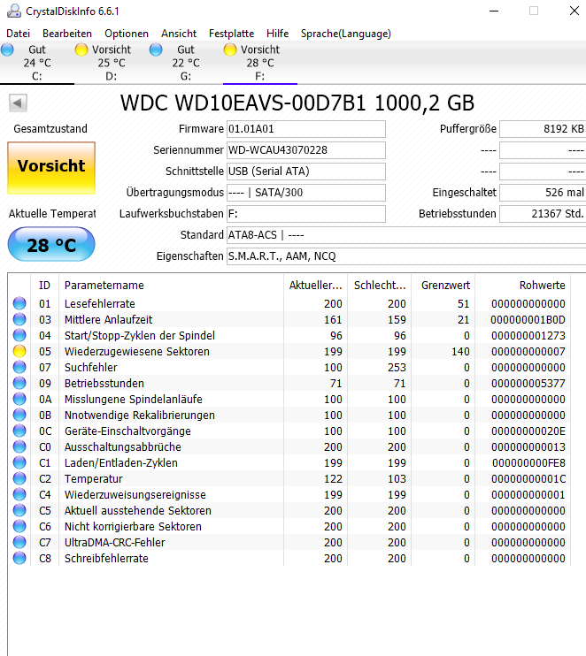Click status orb for Betriebsstunden attribute row
This screenshot has height=656, width=586.
click(19, 383)
